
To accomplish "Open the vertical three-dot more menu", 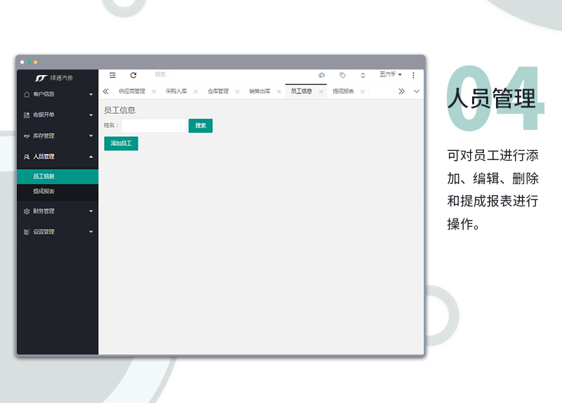I will point(413,75).
